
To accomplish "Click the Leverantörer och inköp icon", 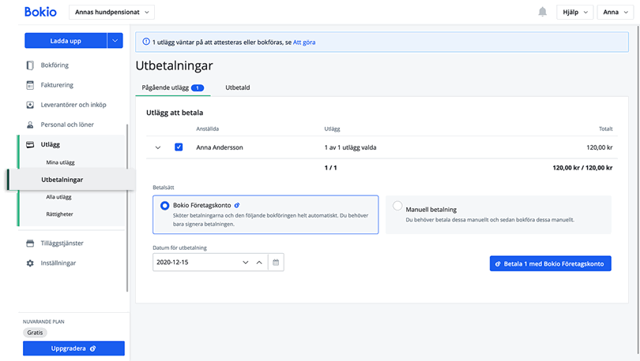I will tap(30, 105).
